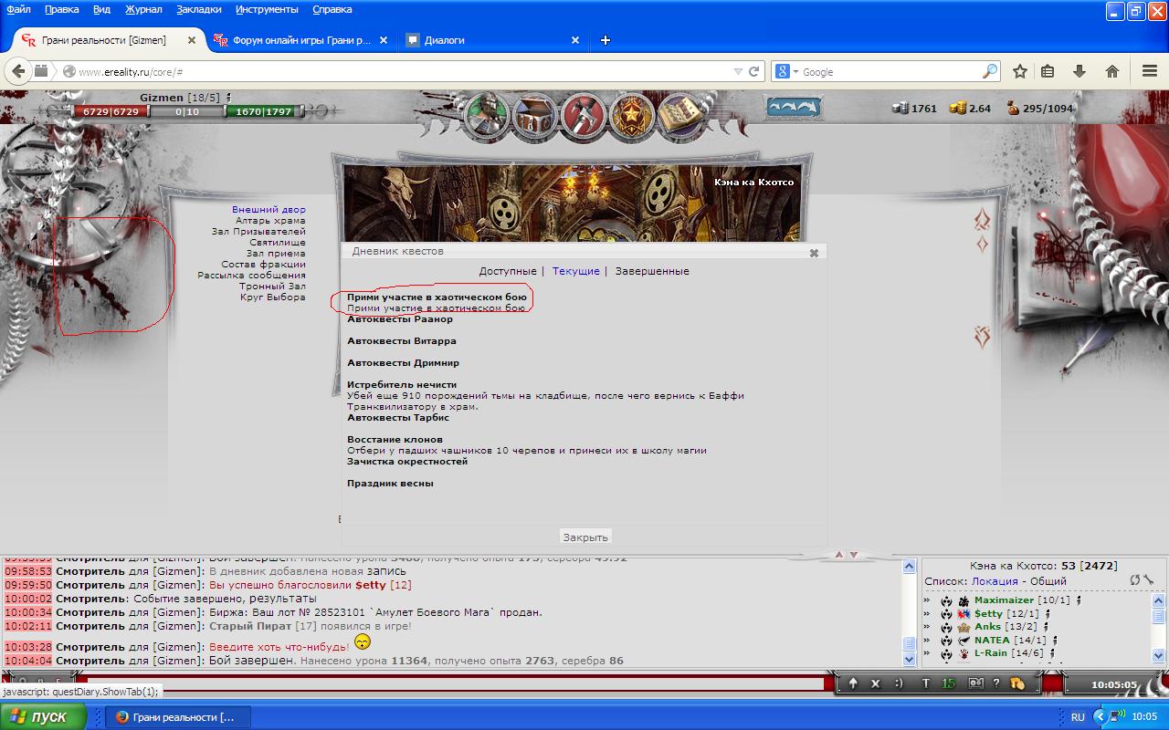
Task: Open the Firefox hamburger menu
Action: 1150,71
